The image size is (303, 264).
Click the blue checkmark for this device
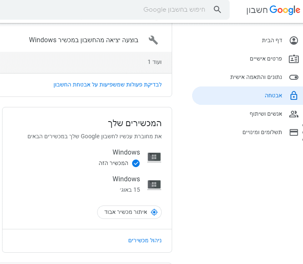(x=135, y=163)
